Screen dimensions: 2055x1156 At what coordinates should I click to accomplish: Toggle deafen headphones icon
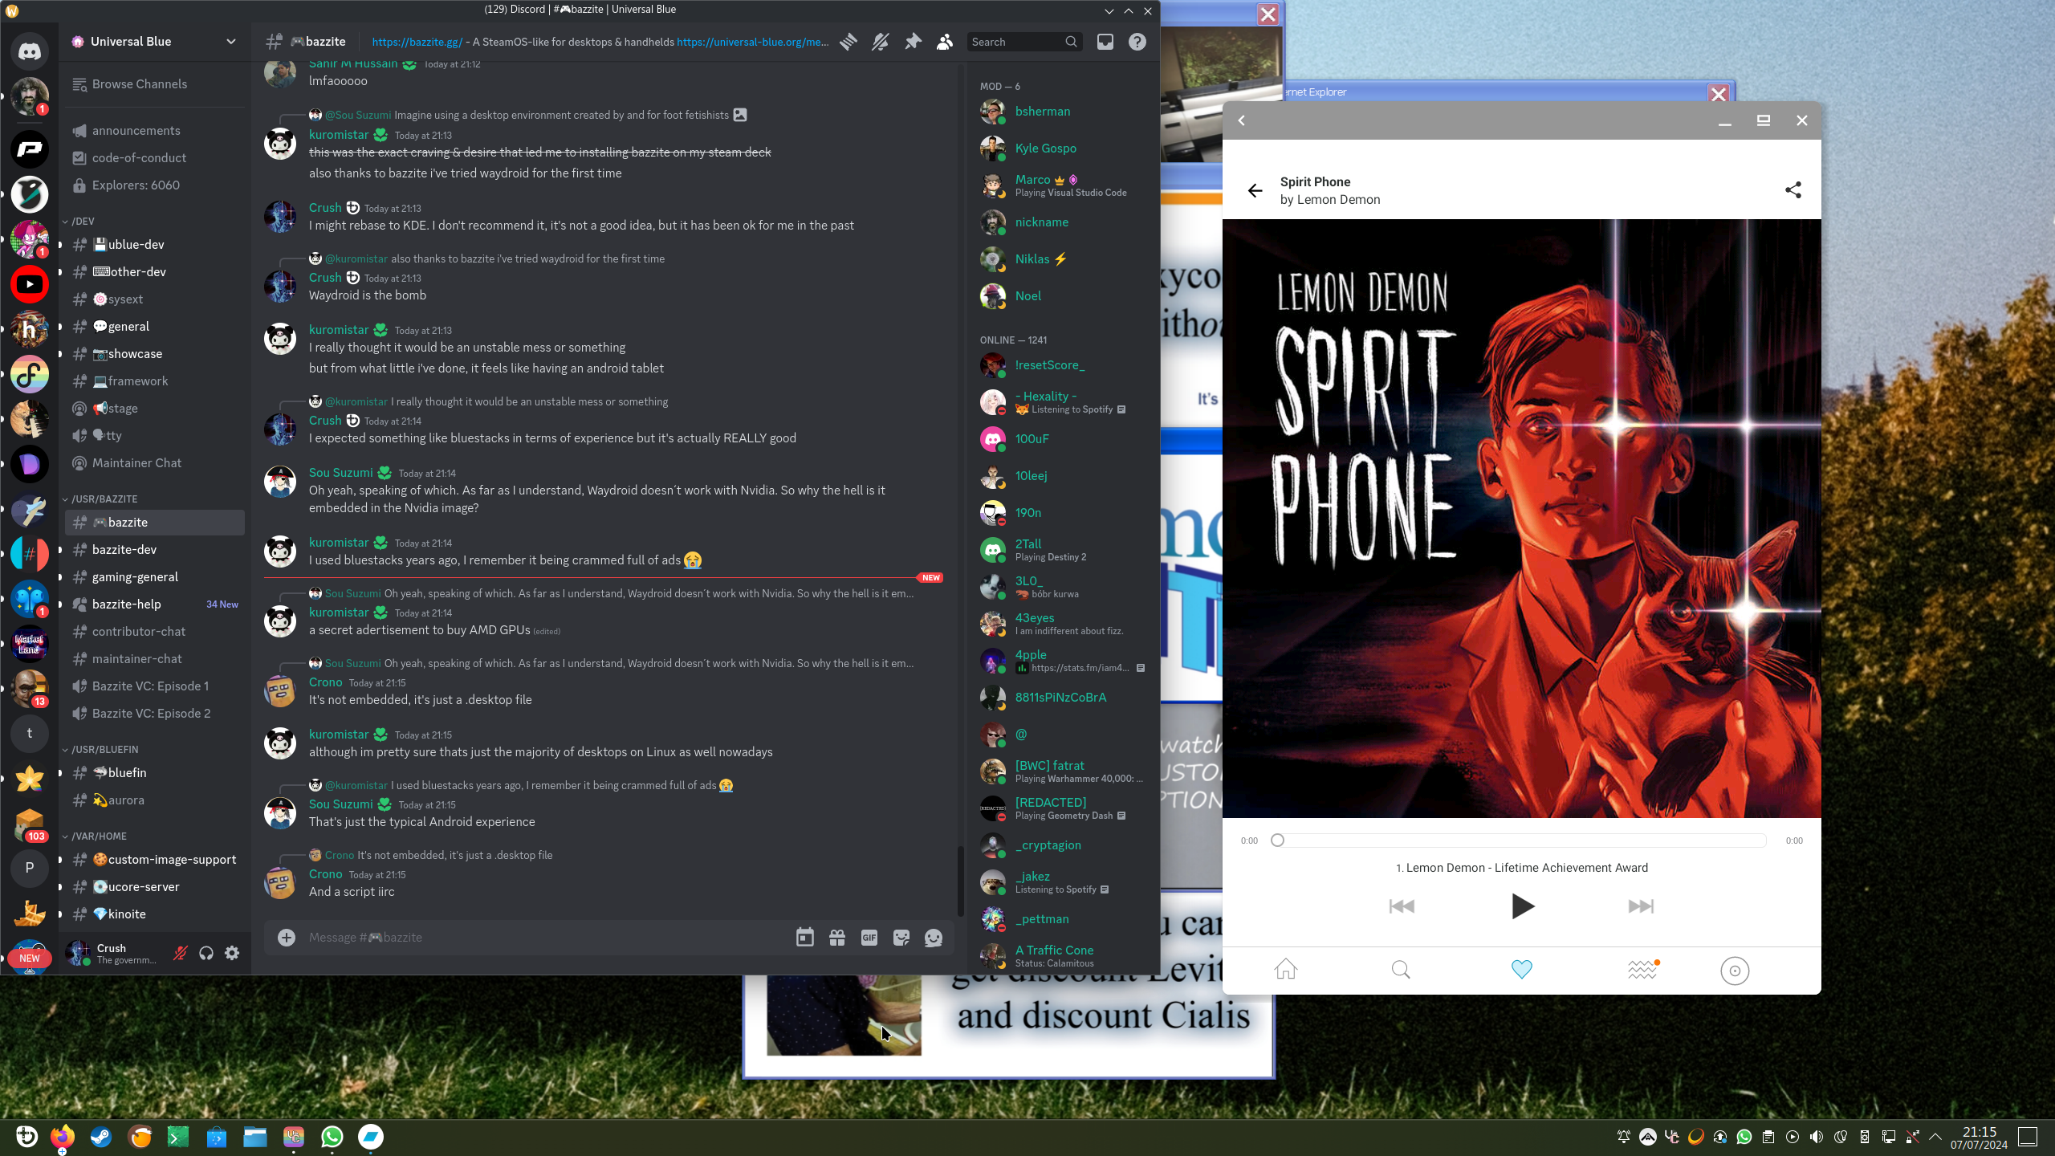coord(206,953)
